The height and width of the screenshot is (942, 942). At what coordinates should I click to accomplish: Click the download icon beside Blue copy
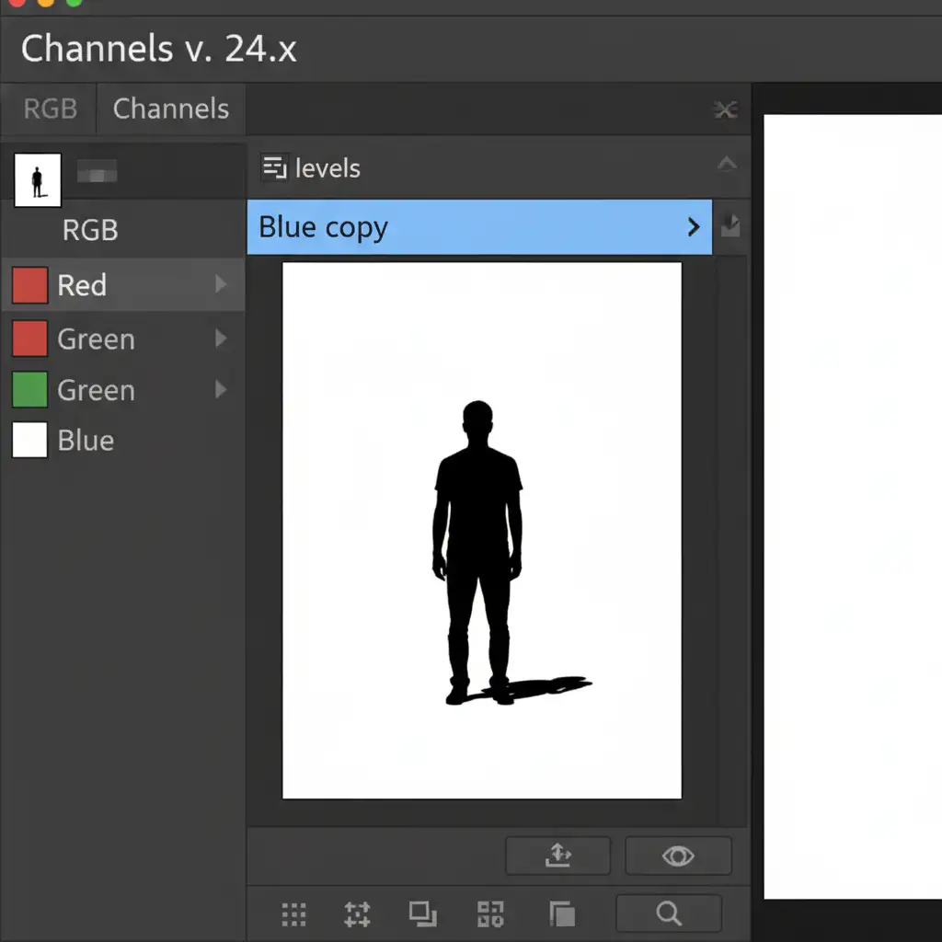[x=729, y=226]
